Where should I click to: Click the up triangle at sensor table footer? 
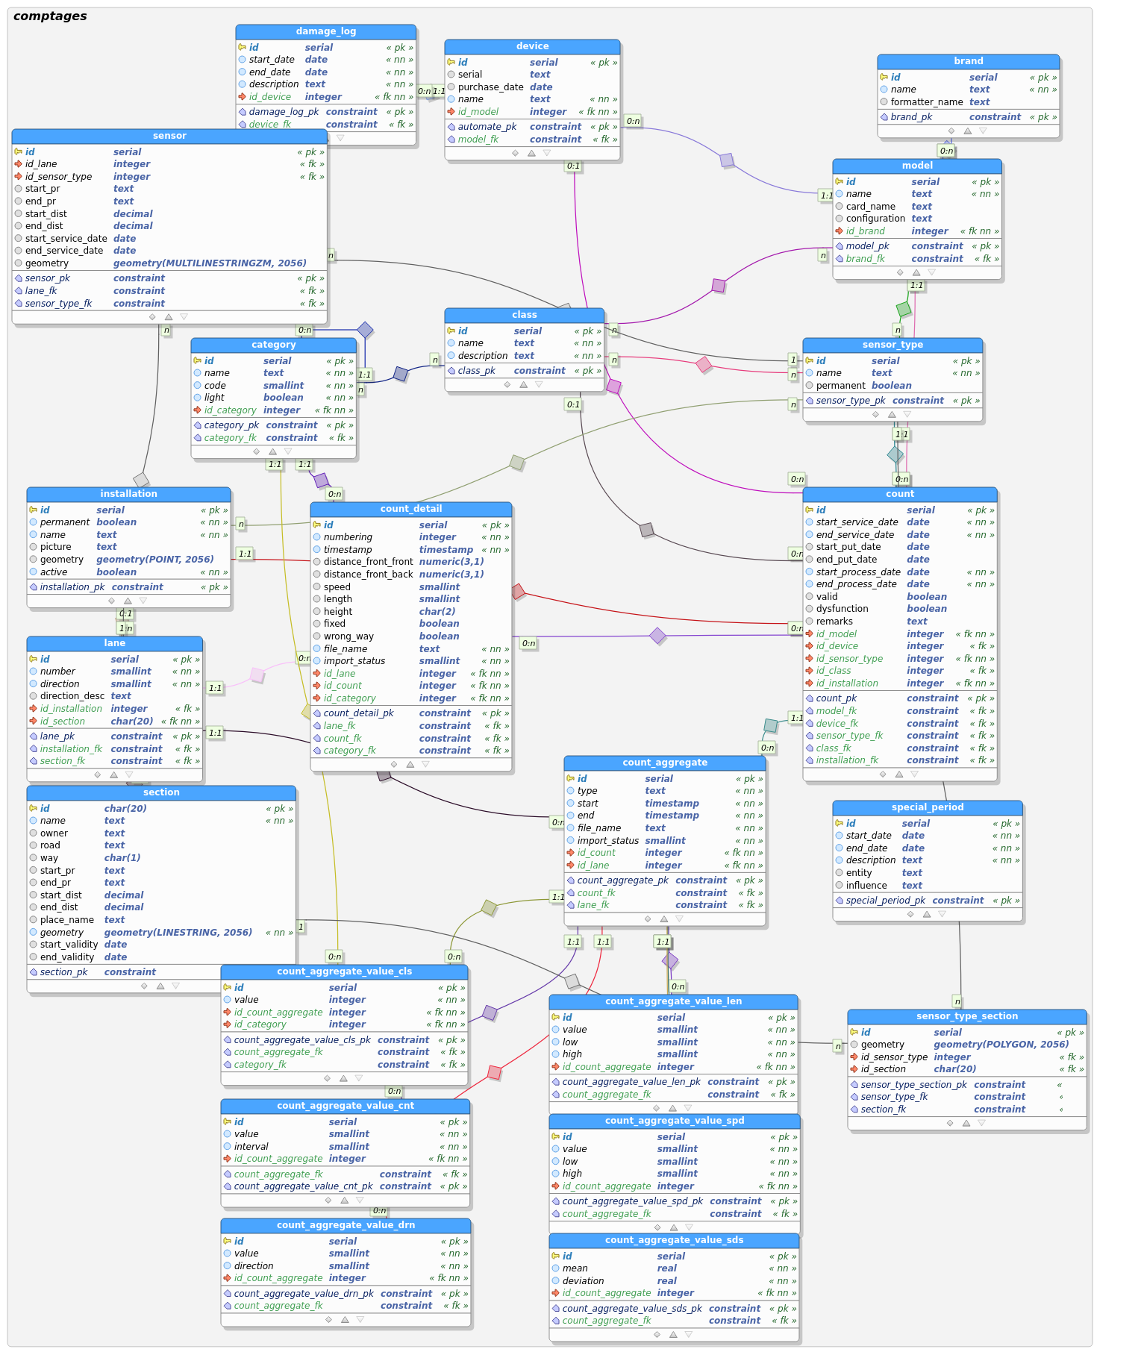169,316
